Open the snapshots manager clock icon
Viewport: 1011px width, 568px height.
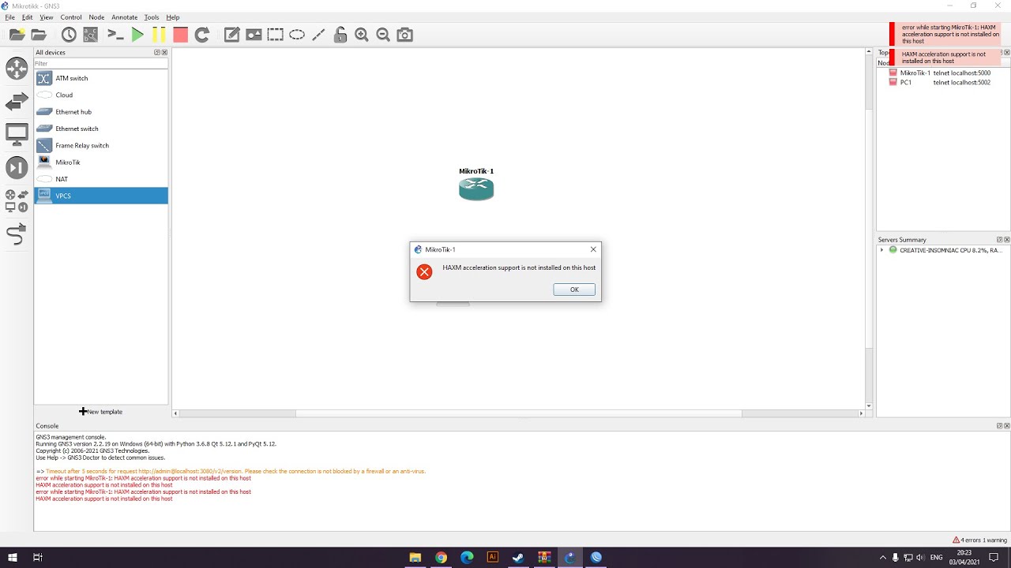pos(69,35)
